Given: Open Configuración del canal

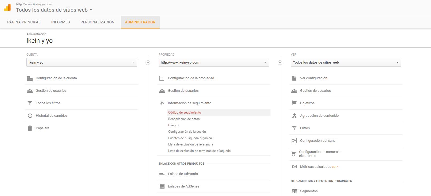Looking at the screenshot, I should [318, 141].
